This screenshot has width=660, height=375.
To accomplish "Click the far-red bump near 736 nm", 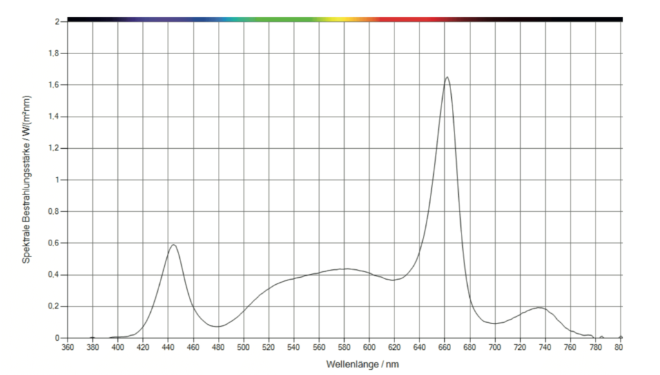I will click(540, 308).
